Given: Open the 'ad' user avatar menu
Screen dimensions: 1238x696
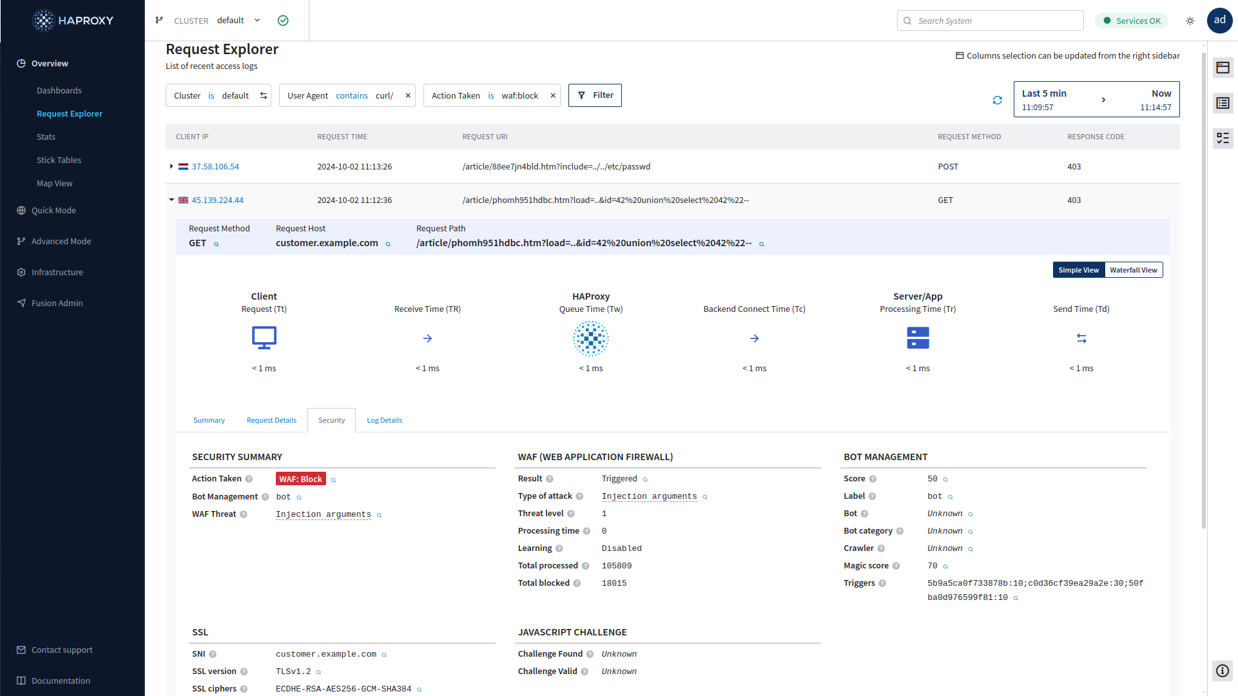Looking at the screenshot, I should (x=1220, y=20).
